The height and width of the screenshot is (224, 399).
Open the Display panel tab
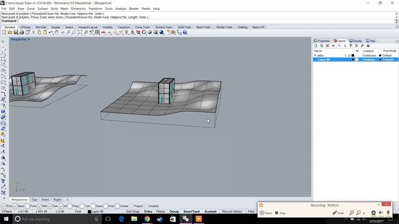coord(356,41)
